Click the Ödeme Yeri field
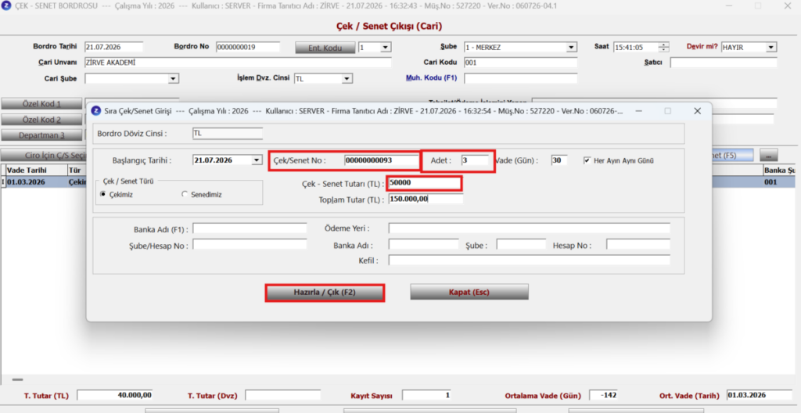Image resolution: width=801 pixels, height=413 pixels. pyautogui.click(x=529, y=228)
